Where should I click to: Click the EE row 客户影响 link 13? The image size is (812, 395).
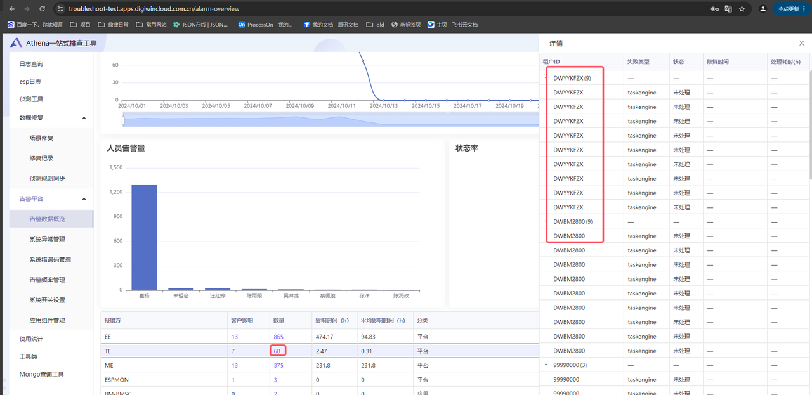click(x=235, y=337)
